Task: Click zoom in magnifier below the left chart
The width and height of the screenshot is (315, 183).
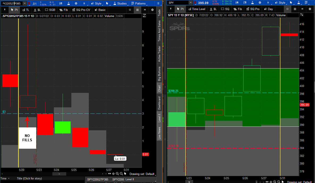Action: point(117,174)
